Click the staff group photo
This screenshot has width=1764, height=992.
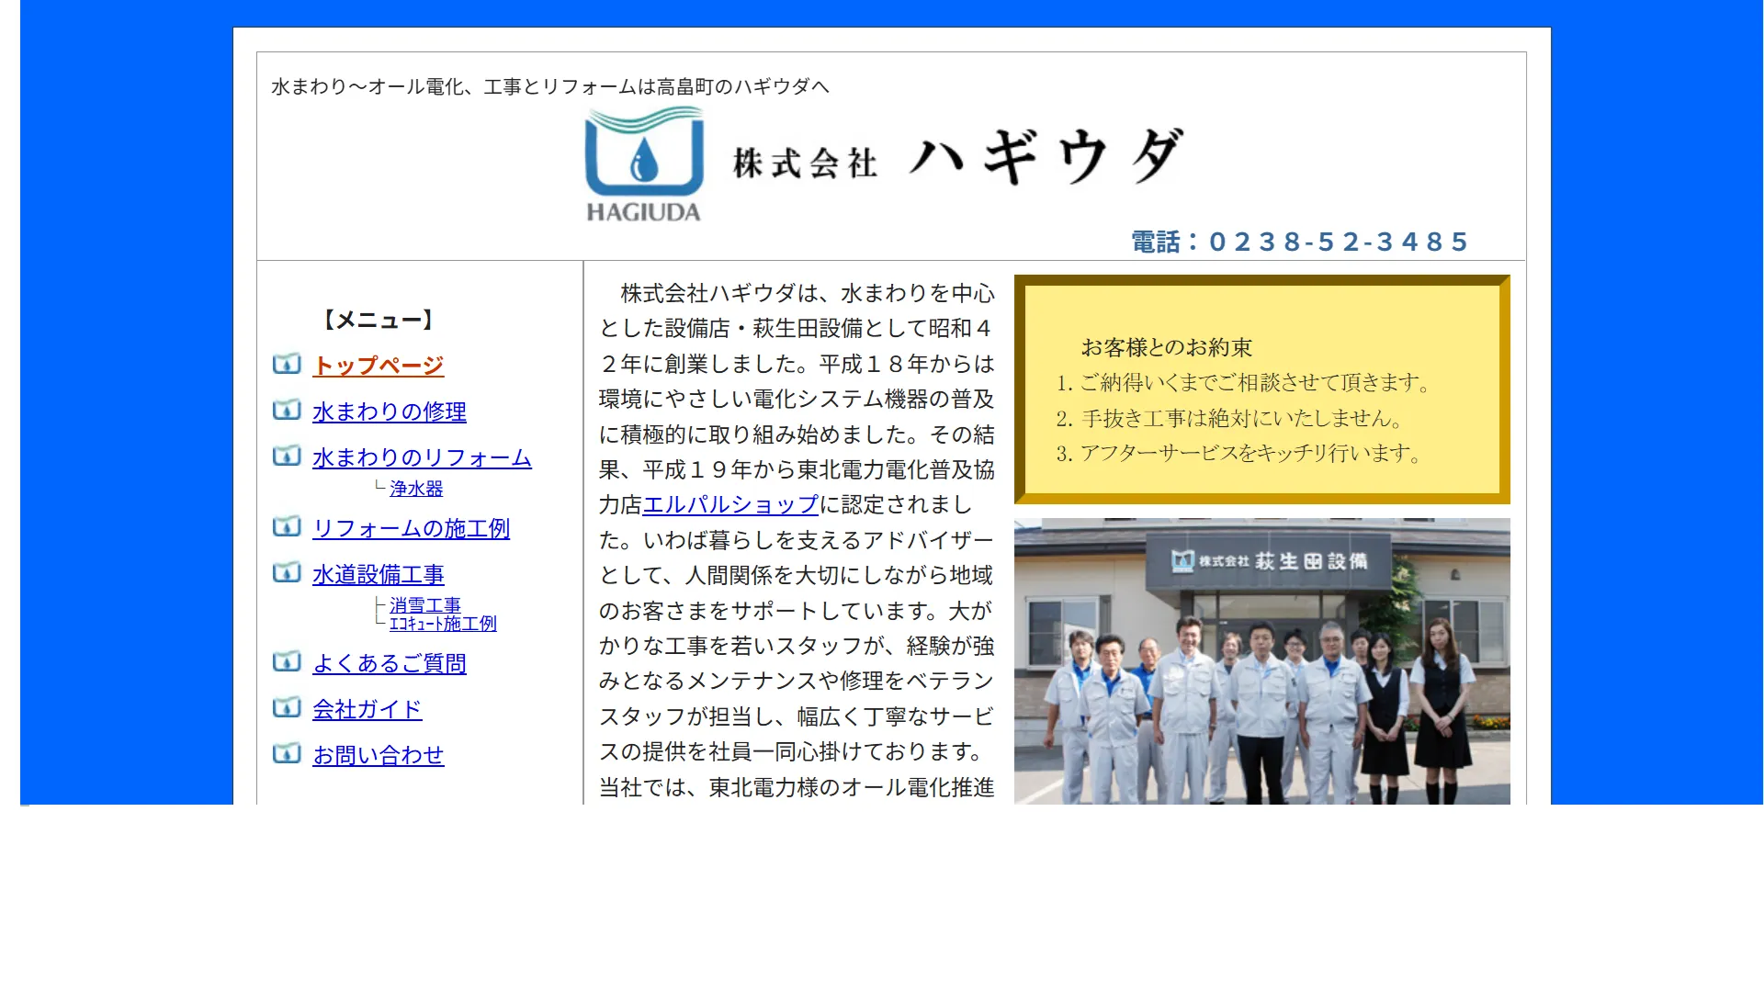click(x=1261, y=661)
